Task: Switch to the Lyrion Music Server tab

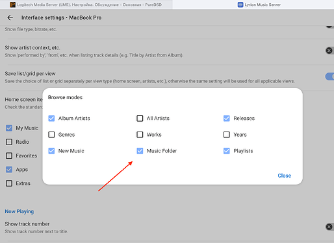Action: [x=253, y=5]
